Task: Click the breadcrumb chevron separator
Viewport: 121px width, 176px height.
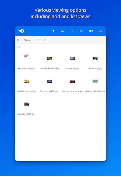Action: (x=22, y=40)
